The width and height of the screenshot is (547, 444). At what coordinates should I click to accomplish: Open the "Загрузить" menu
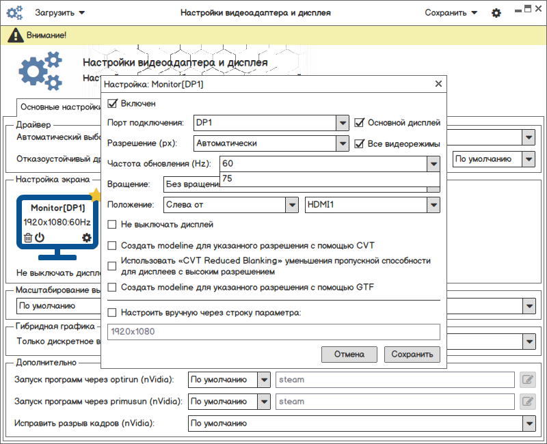point(59,13)
